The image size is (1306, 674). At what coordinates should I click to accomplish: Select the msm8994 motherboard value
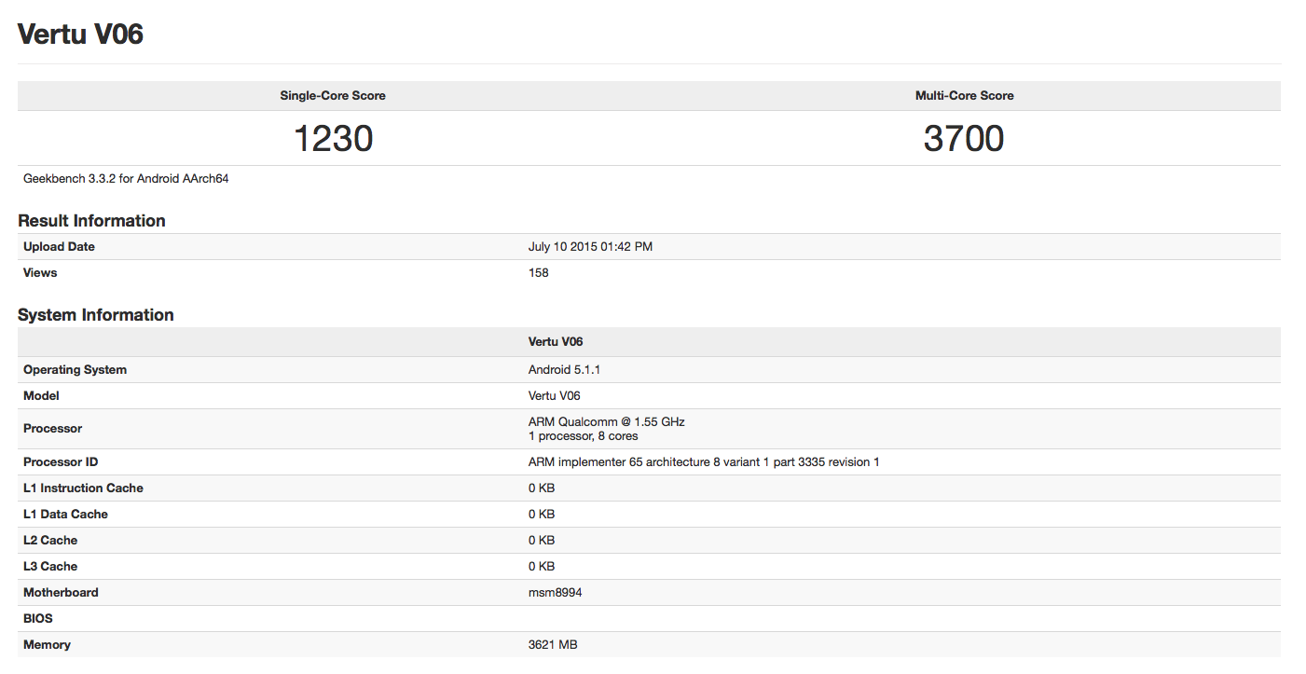[x=555, y=593]
